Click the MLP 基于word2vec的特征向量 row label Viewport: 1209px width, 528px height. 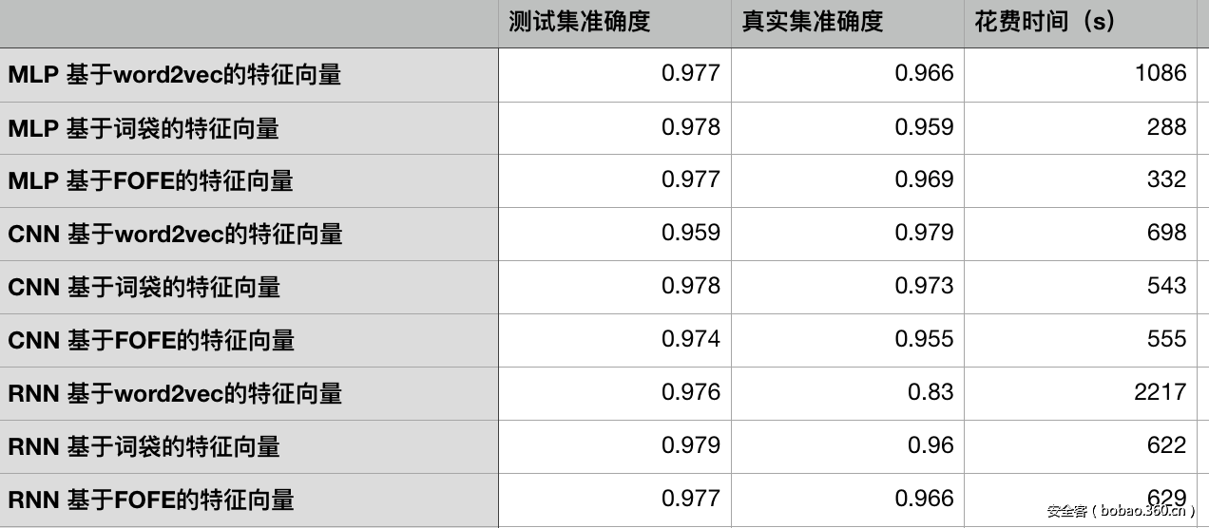coord(175,74)
